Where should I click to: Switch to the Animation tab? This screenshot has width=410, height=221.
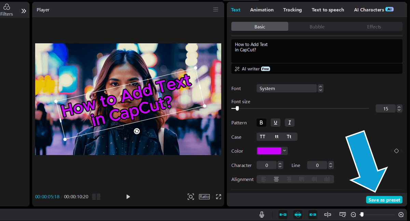262,10
